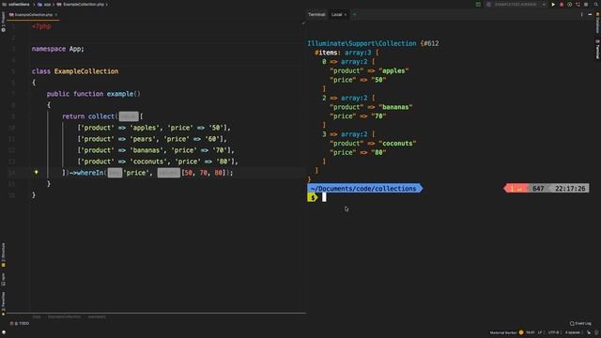Click the whereIn method call in code
This screenshot has width=601, height=338.
tap(90, 173)
